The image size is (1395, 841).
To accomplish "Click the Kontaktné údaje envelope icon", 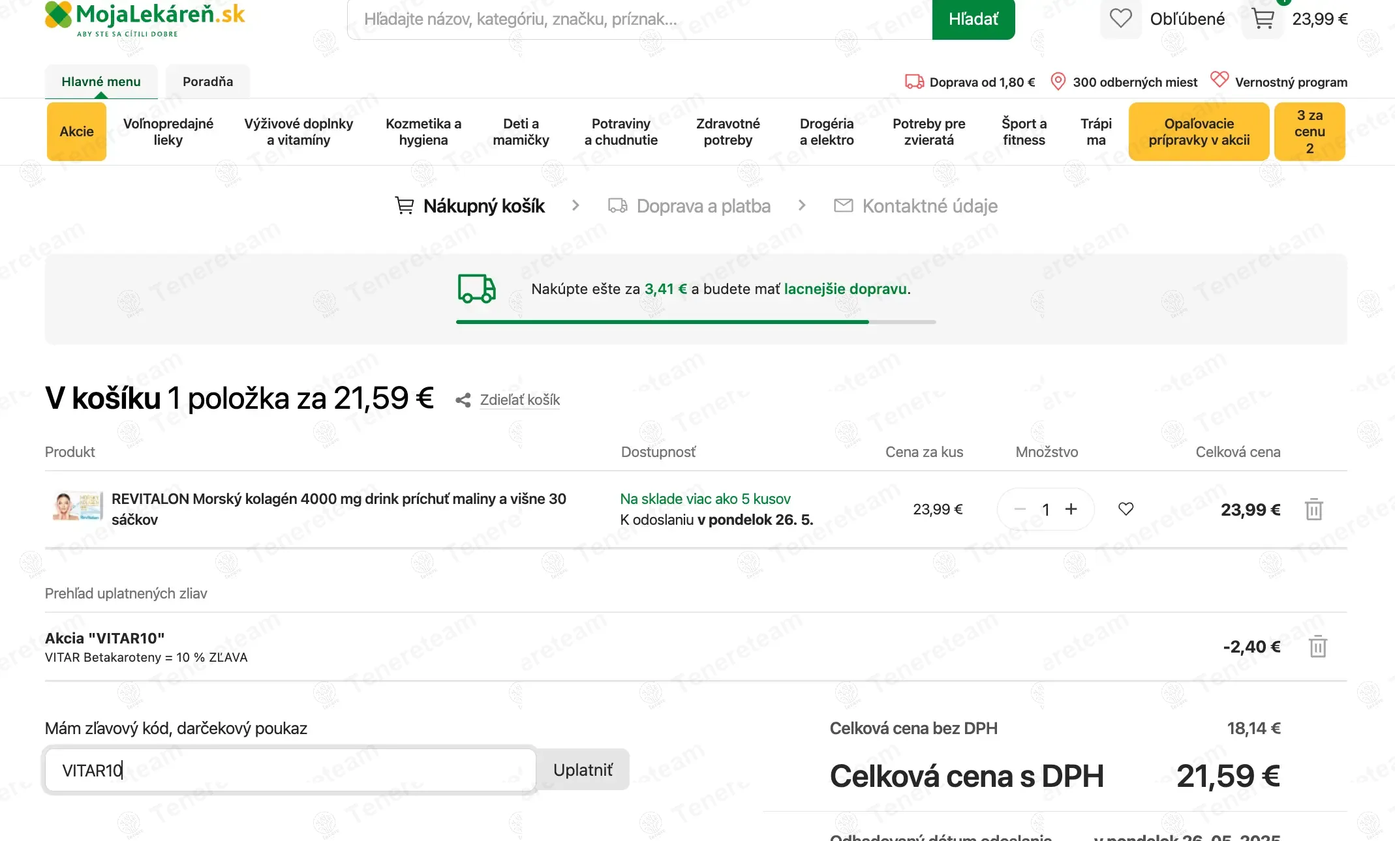I will pos(843,206).
